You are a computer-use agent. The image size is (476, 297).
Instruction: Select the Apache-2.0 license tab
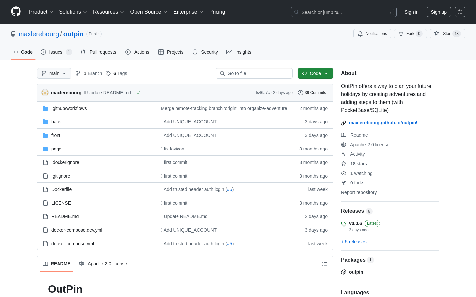[103, 264]
